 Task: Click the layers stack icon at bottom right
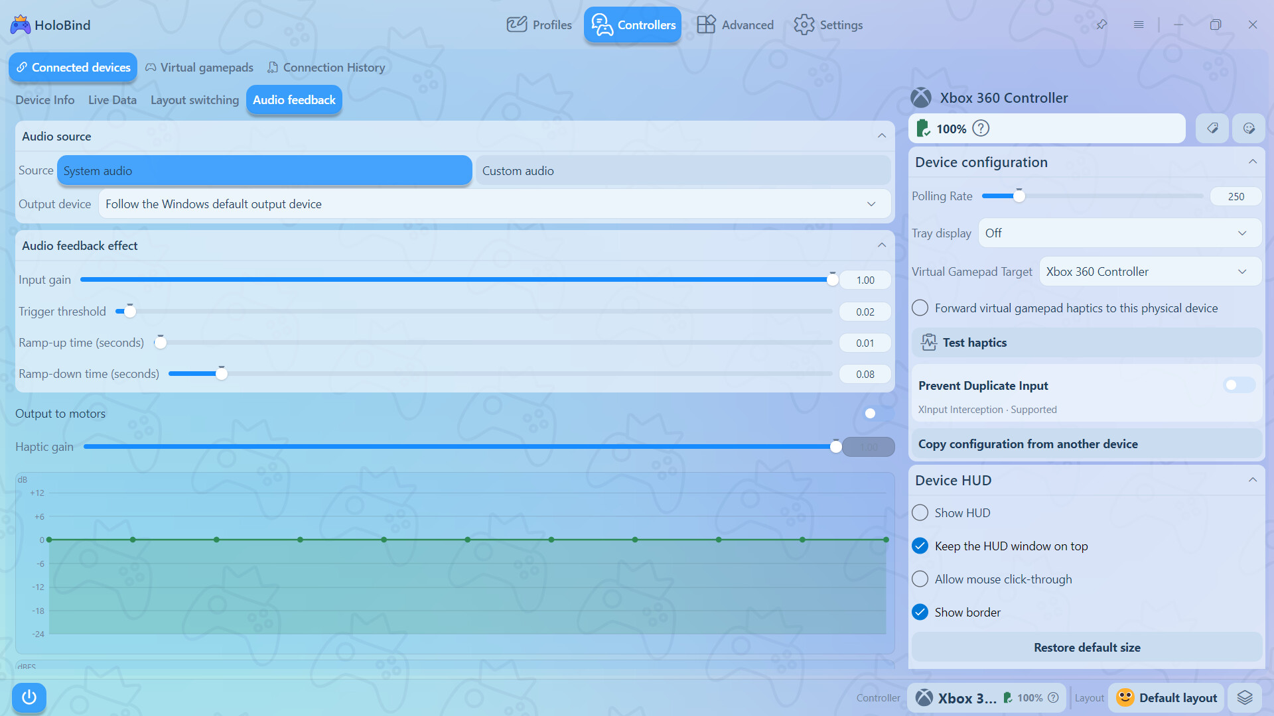[x=1245, y=697]
